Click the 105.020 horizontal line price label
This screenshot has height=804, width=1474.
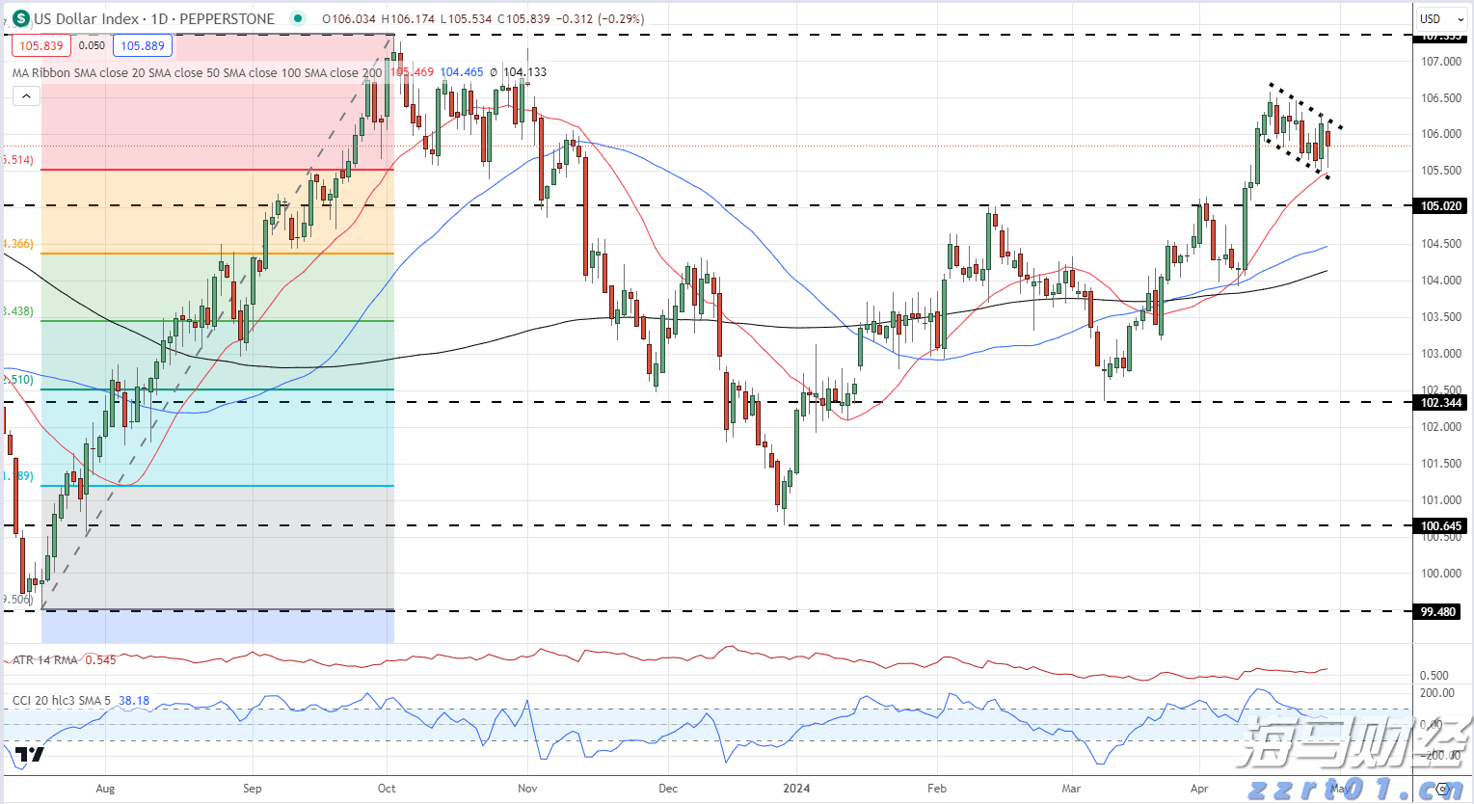pos(1440,205)
